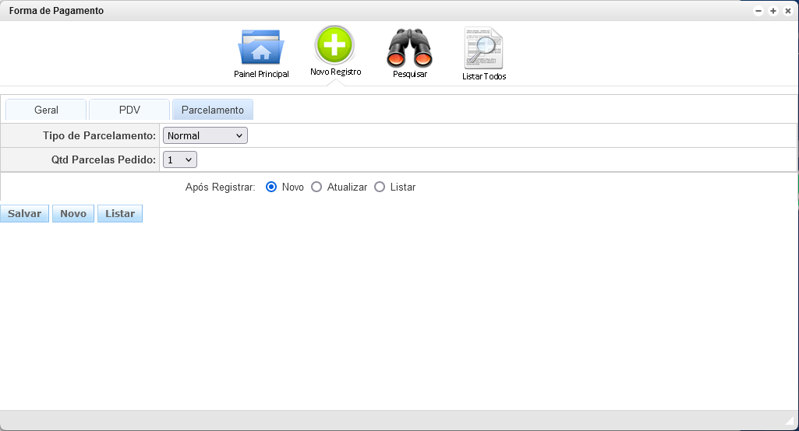Click the Listar Todos document icon
Image resolution: width=799 pixels, height=431 pixels.
483,48
